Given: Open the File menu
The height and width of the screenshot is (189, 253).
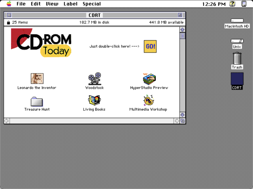Looking at the screenshot, I should coord(21,4).
